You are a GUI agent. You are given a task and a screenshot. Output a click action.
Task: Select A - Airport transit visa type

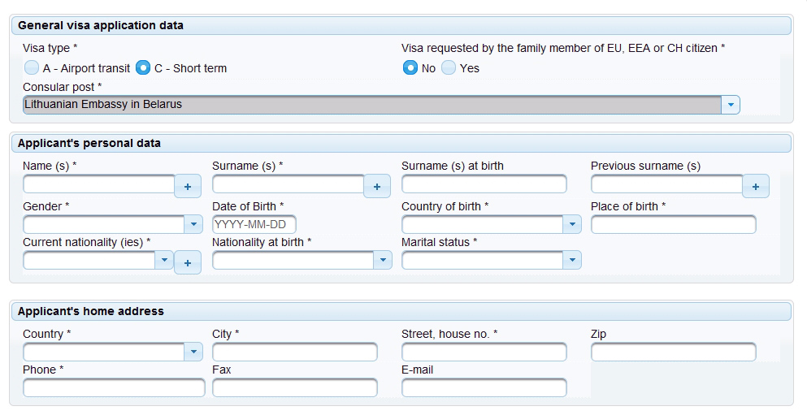(x=32, y=68)
